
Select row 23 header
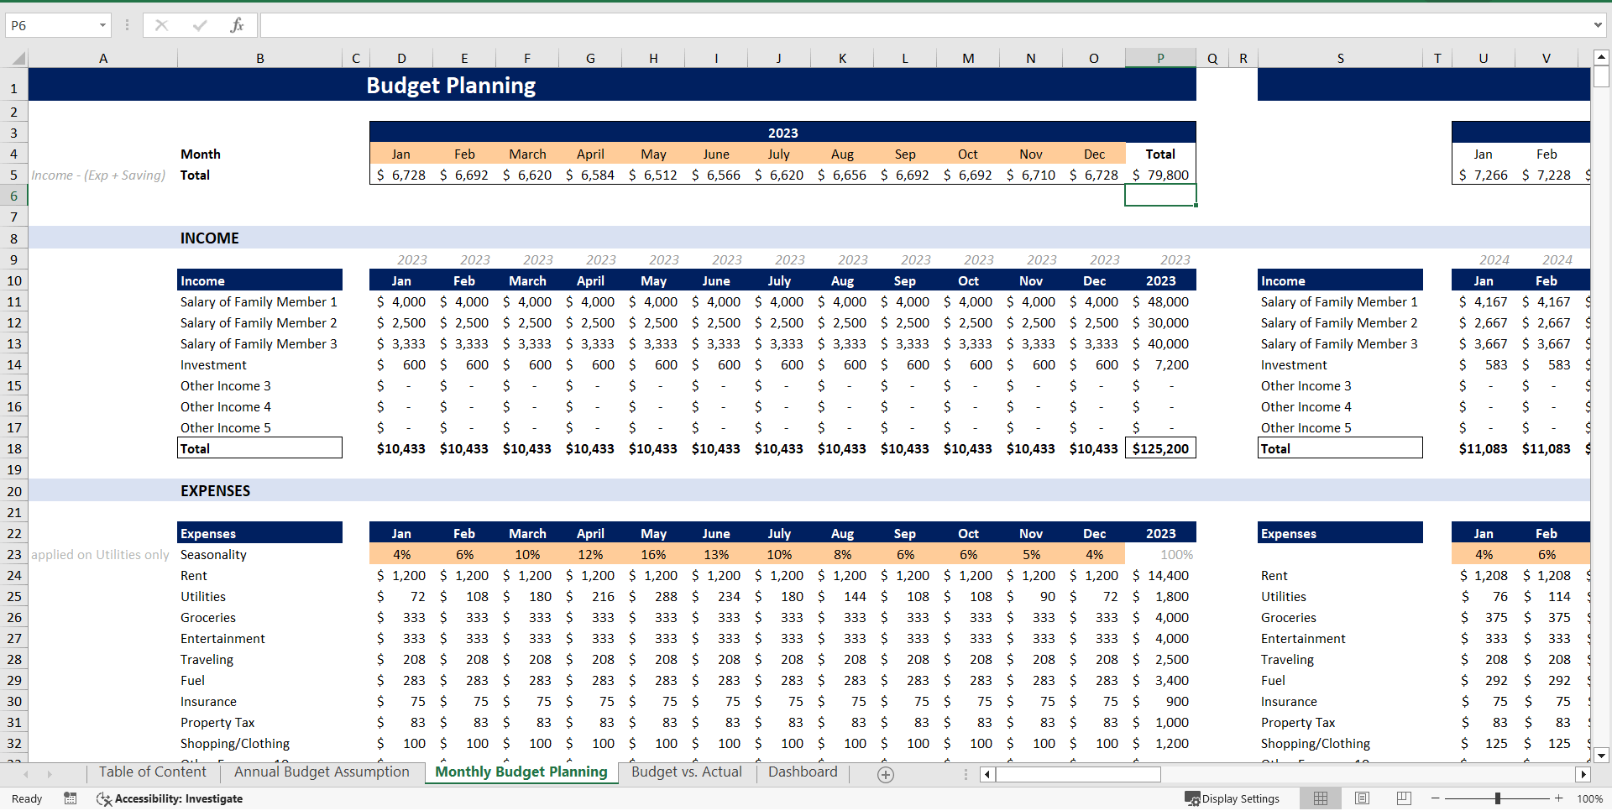[14, 554]
